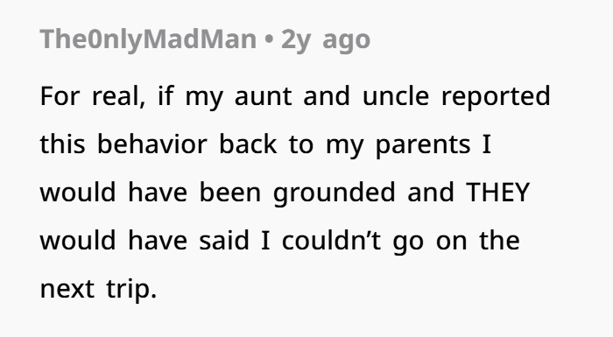Click the opening word "For" of the comment
Image resolution: width=613 pixels, height=337 pixels.
[60, 96]
